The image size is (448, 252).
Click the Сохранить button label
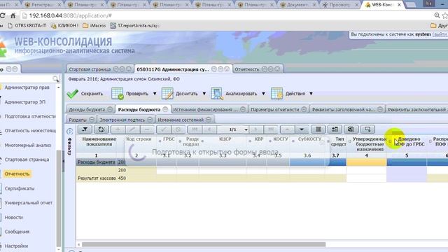pyautogui.click(x=92, y=94)
